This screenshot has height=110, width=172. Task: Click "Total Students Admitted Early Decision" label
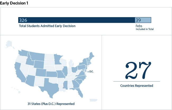[47, 26]
